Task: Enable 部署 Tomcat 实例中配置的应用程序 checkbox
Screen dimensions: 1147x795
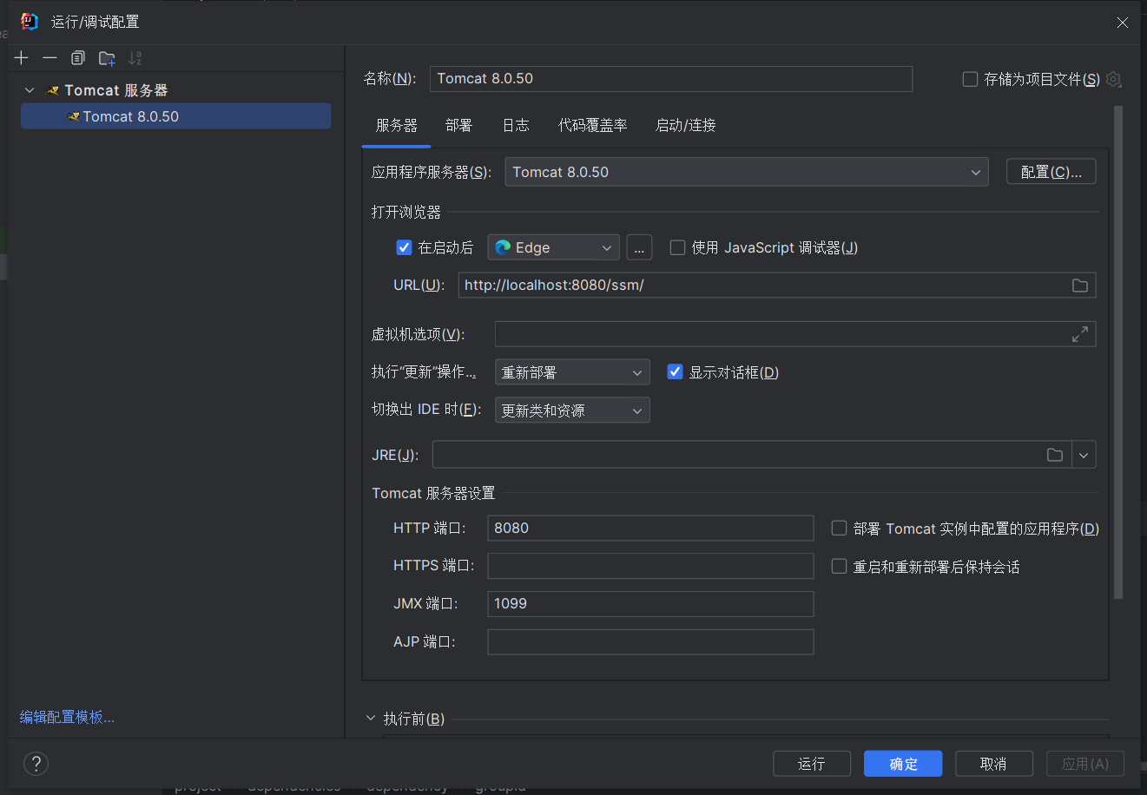Action: [839, 528]
